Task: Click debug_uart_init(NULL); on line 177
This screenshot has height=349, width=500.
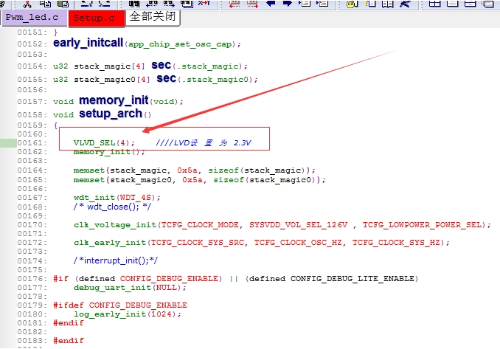Action: (130, 288)
